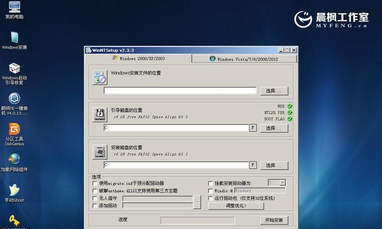Click the MBR green status indicator

290,106
